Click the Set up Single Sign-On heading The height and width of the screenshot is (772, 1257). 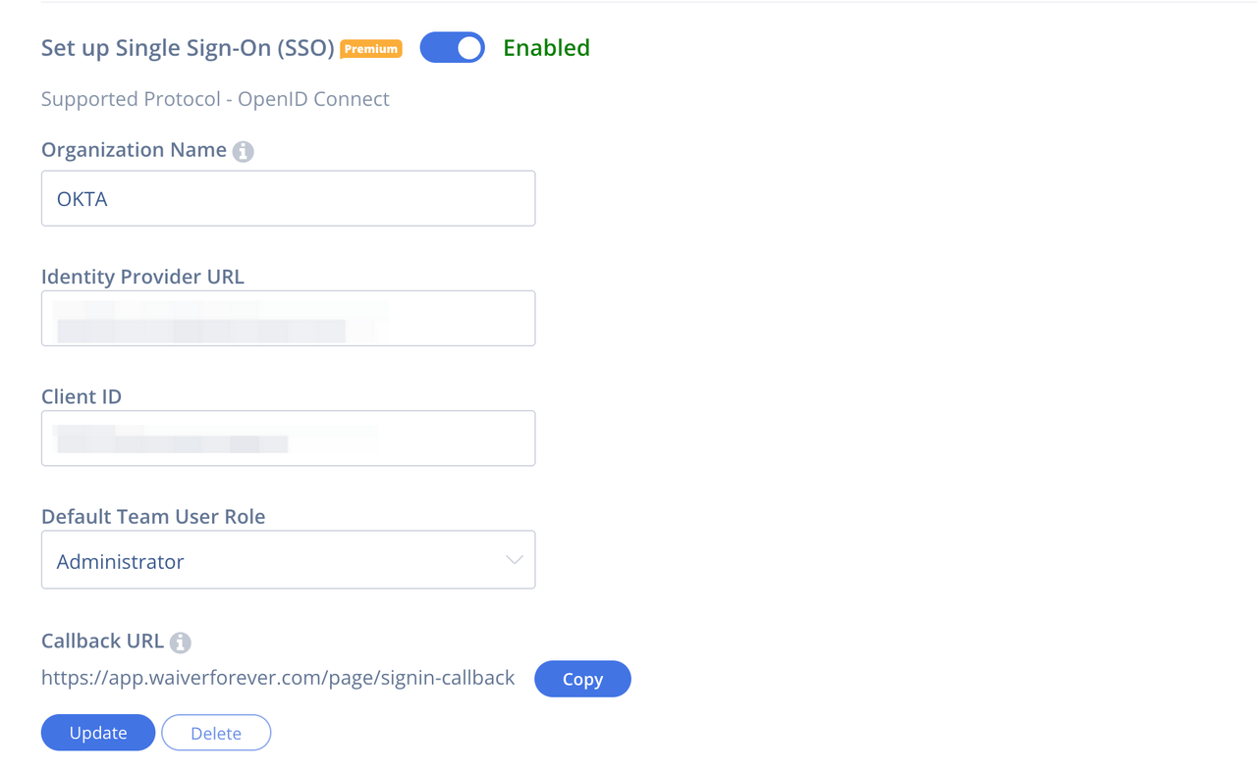point(188,48)
